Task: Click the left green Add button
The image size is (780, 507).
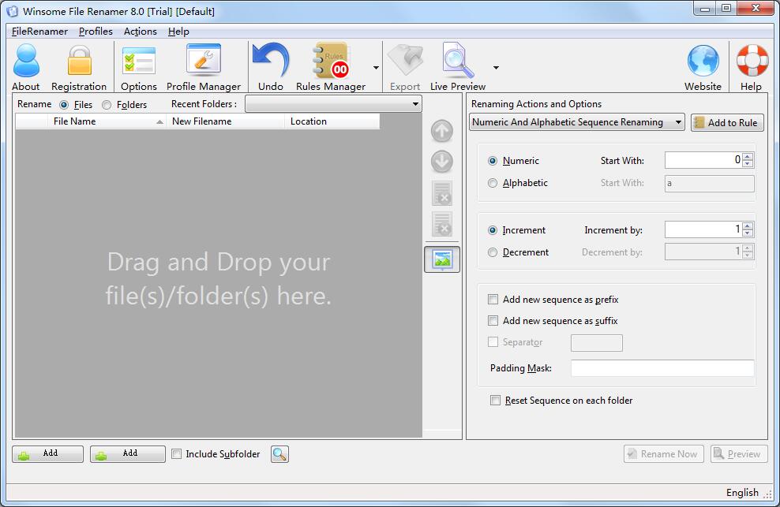Action: [47, 454]
